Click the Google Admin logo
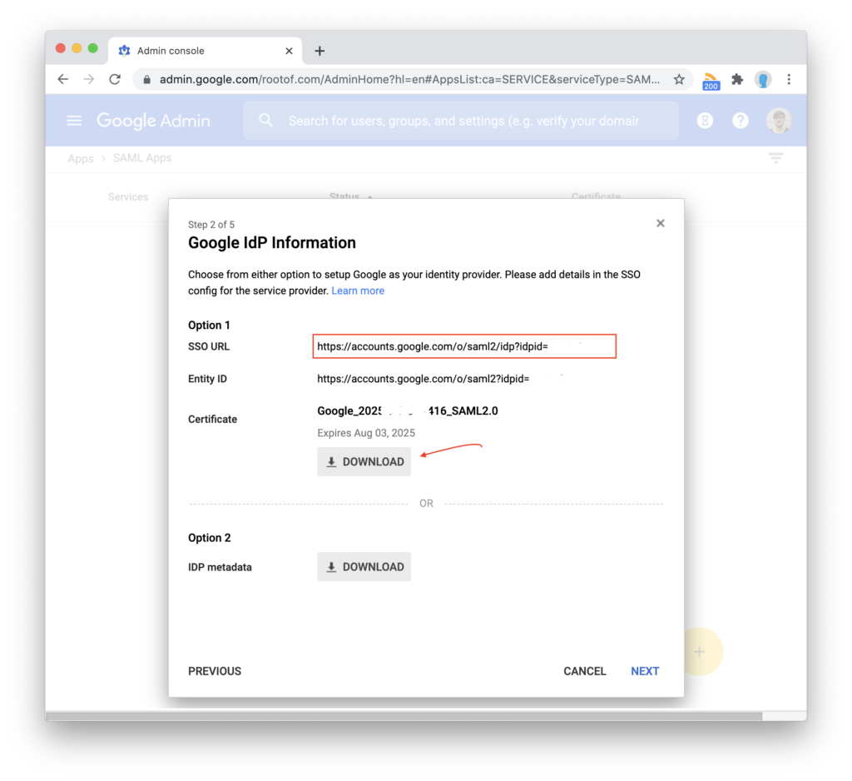Image resolution: width=852 pixels, height=781 pixels. point(153,121)
